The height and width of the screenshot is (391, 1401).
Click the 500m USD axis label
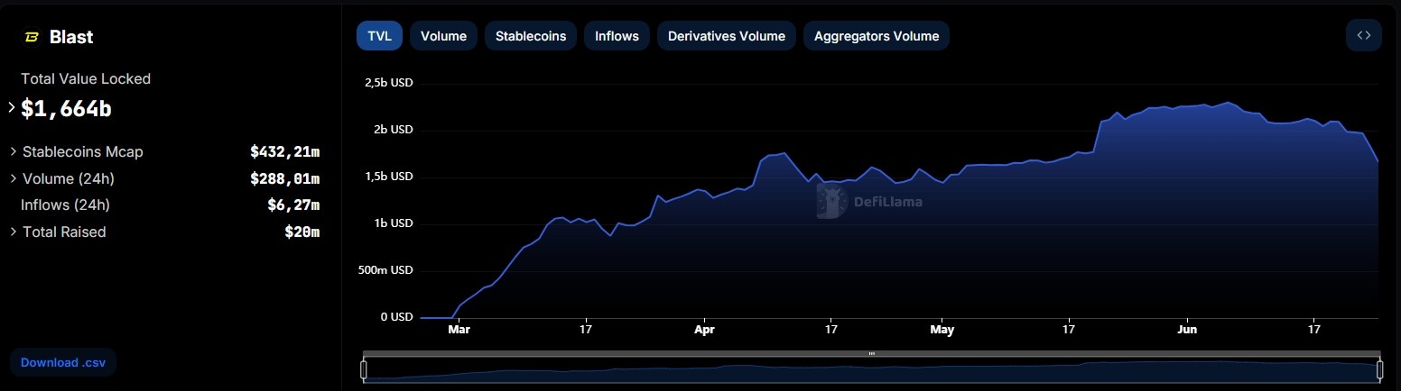pyautogui.click(x=386, y=270)
